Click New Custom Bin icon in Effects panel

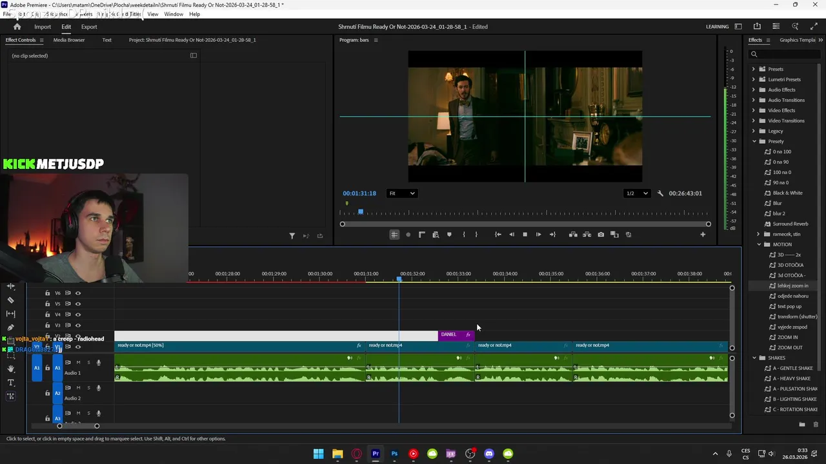click(802, 425)
